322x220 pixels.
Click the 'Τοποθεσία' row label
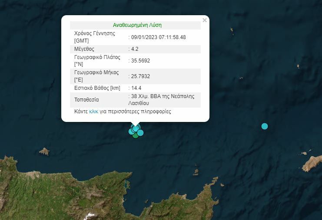pos(86,99)
